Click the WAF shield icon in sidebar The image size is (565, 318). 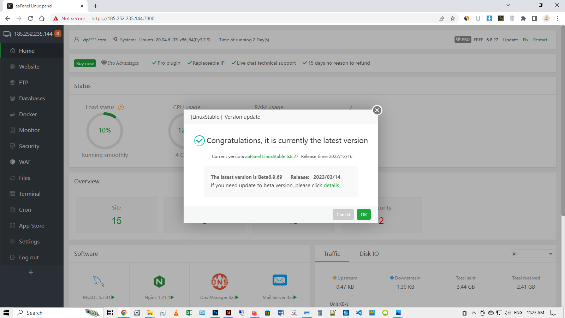pos(12,162)
